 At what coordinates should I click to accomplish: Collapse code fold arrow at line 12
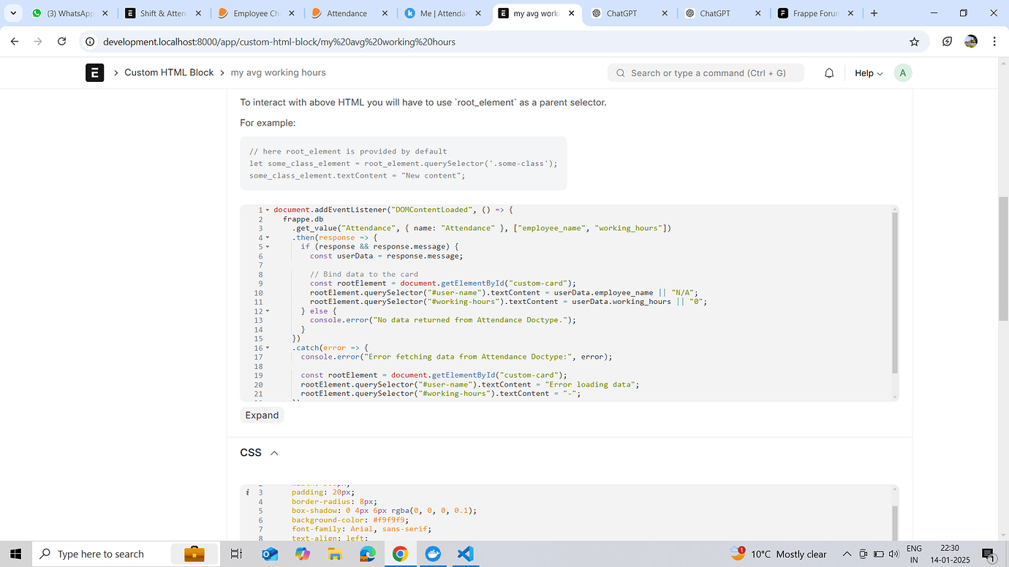tap(268, 311)
